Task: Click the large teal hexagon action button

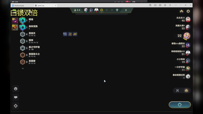Action: click(180, 105)
